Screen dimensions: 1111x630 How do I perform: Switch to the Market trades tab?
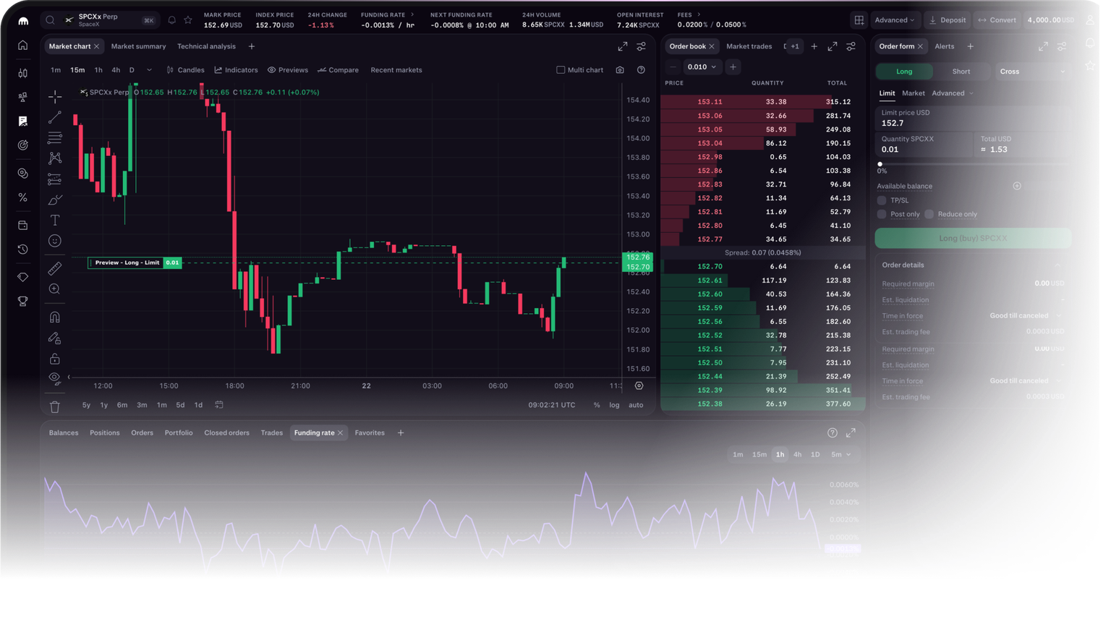click(749, 46)
